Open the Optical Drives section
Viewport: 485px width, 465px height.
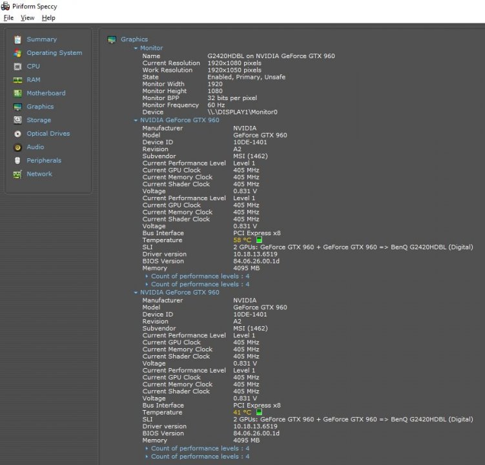[48, 134]
